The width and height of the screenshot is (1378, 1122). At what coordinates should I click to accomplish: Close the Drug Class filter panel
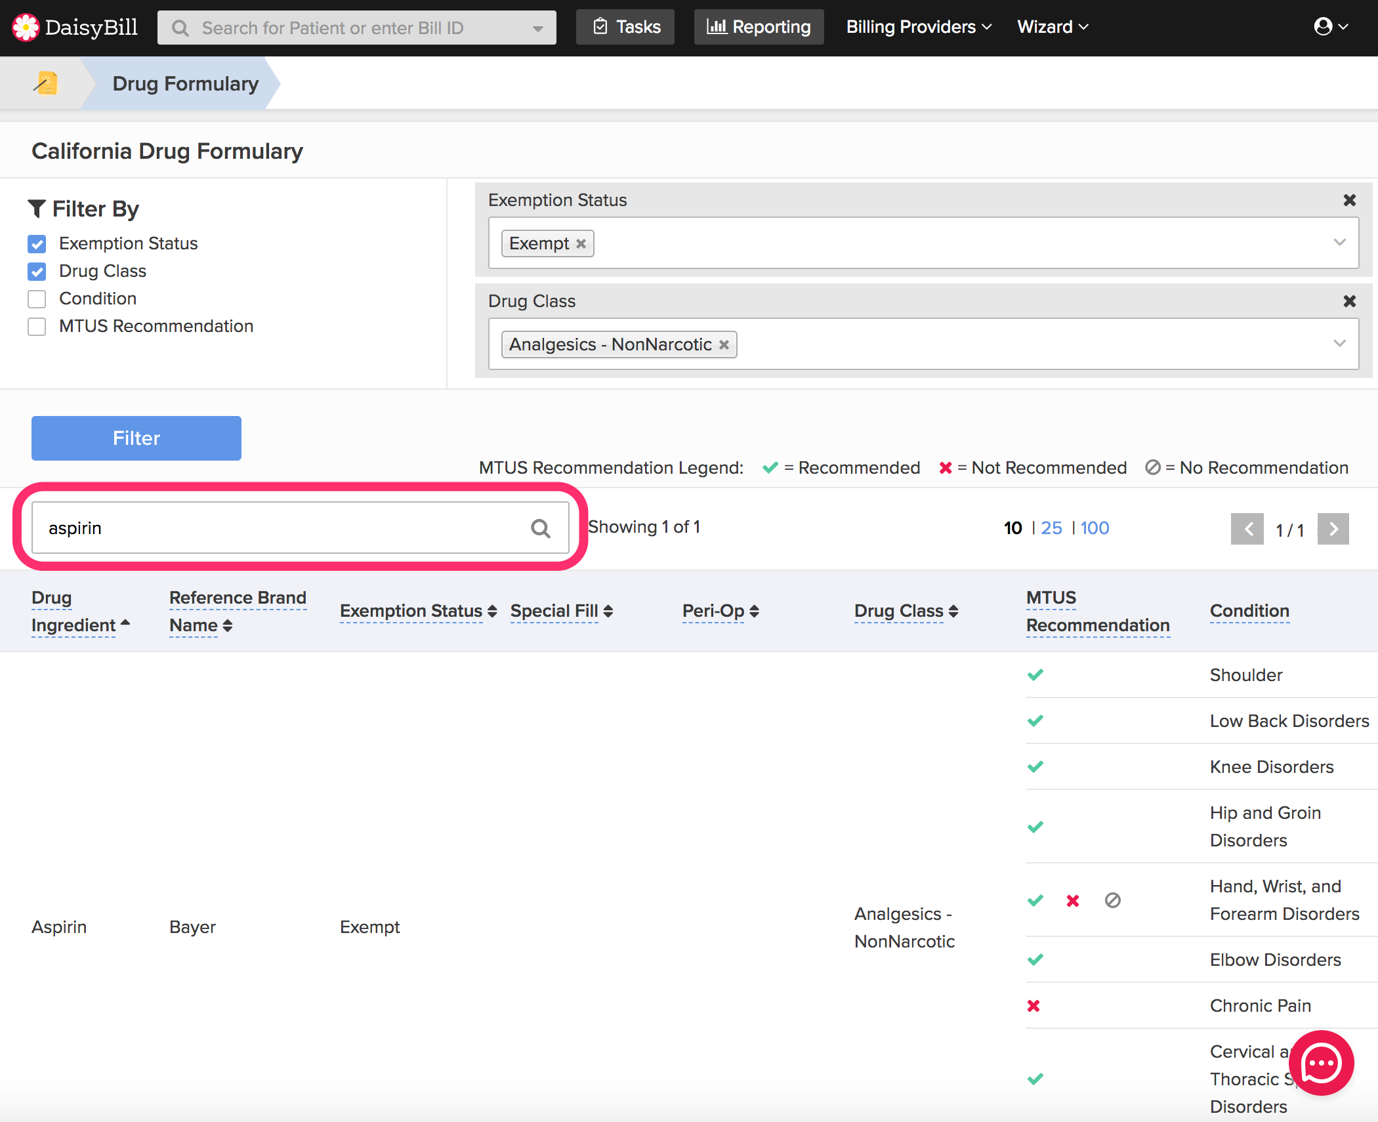pyautogui.click(x=1349, y=301)
